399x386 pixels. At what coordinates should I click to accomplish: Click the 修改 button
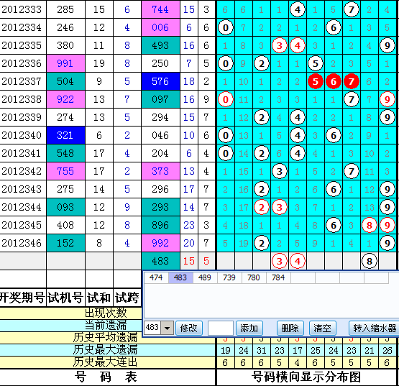coord(189,328)
